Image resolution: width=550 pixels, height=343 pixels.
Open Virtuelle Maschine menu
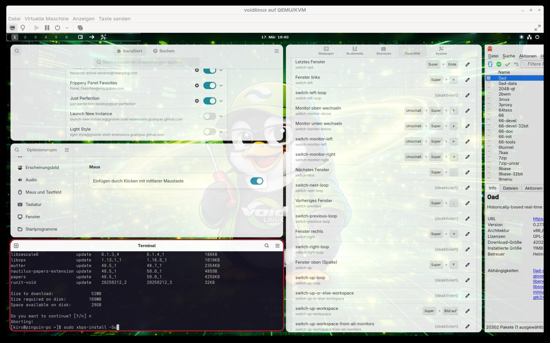pos(46,19)
